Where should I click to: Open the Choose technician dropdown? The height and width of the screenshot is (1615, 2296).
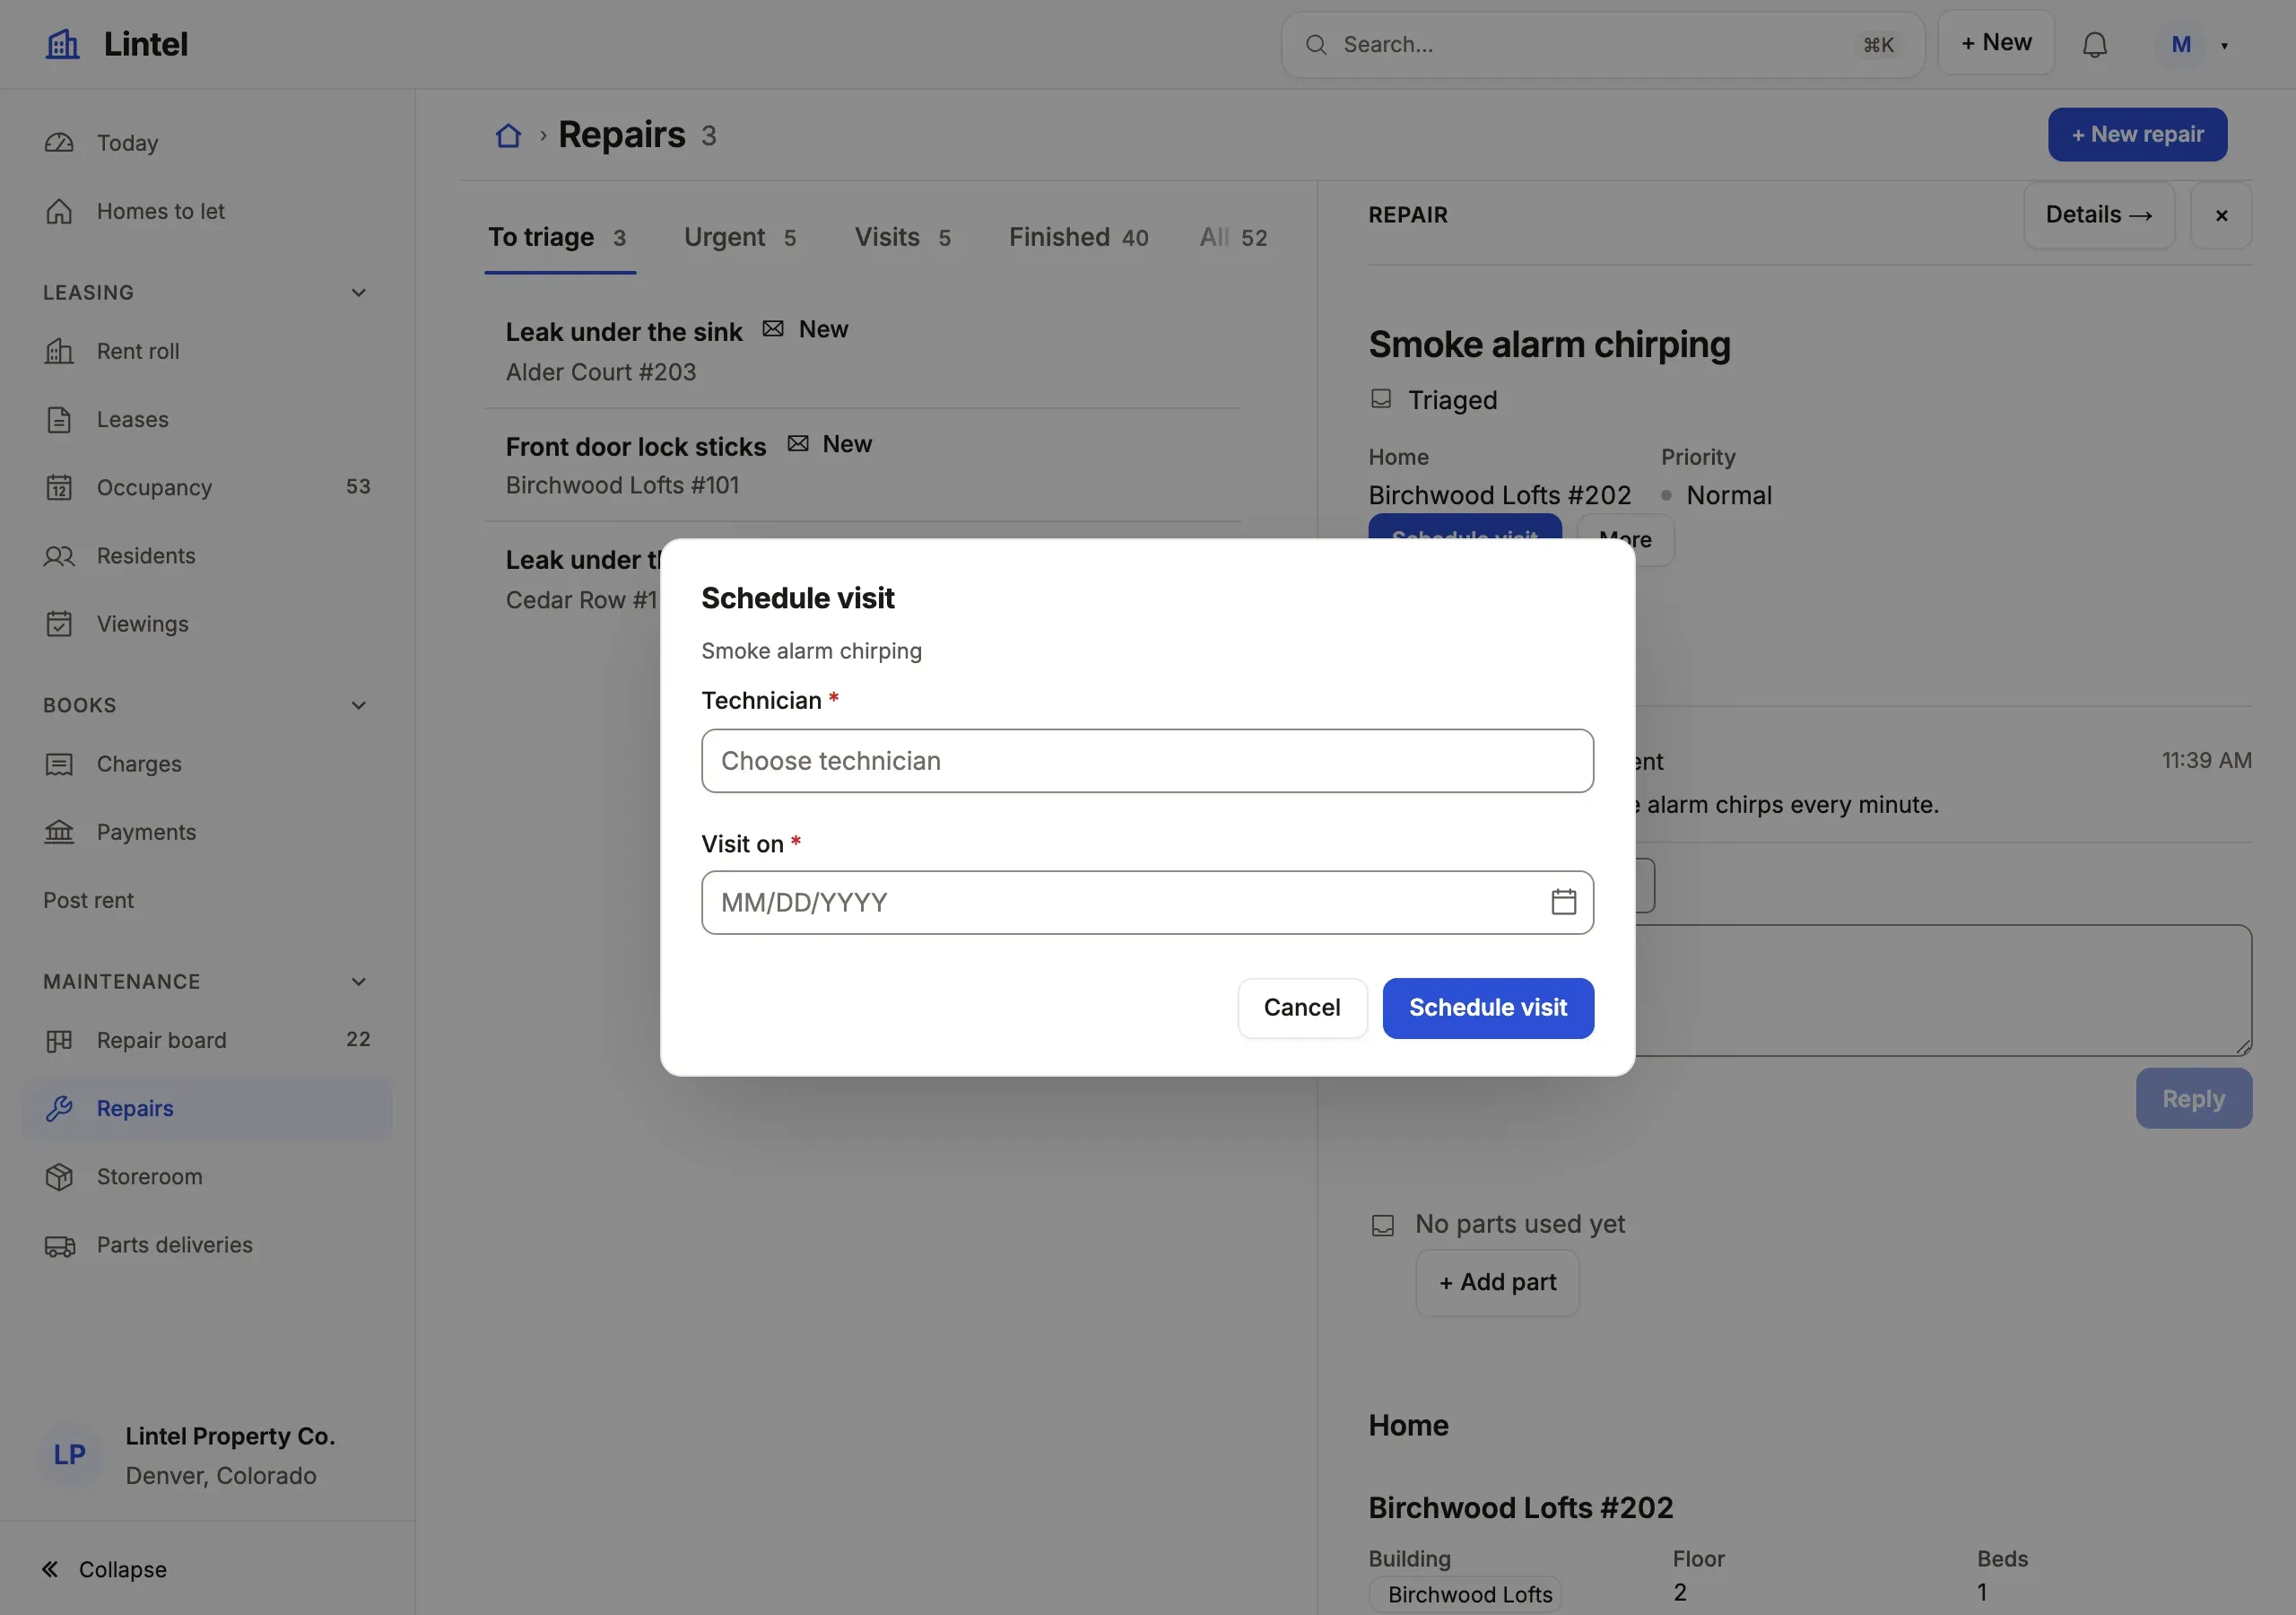click(x=1147, y=761)
